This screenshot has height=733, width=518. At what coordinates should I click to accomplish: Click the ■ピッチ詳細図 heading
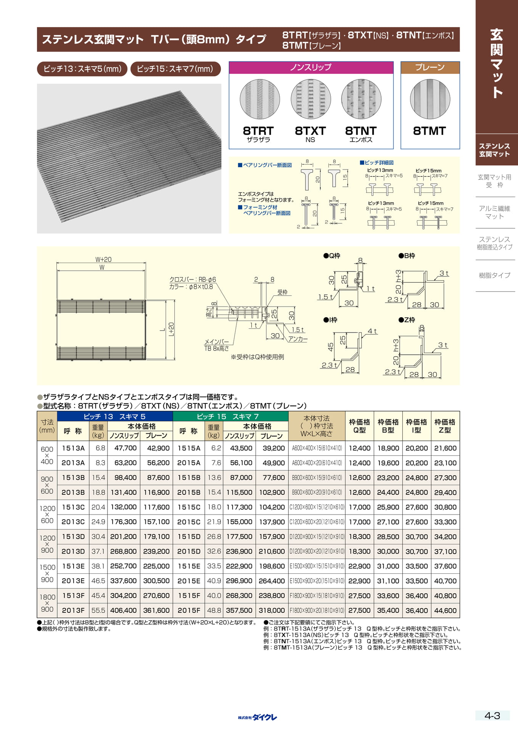(376, 163)
